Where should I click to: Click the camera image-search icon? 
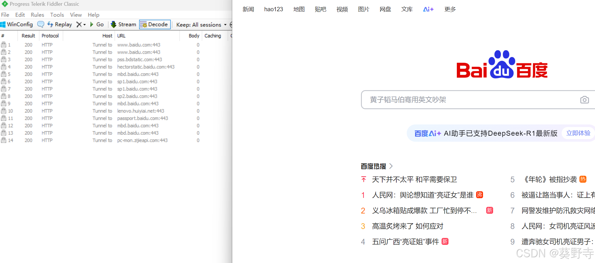(584, 100)
